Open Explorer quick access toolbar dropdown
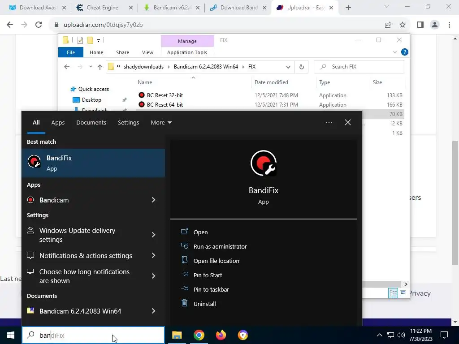 point(98,40)
